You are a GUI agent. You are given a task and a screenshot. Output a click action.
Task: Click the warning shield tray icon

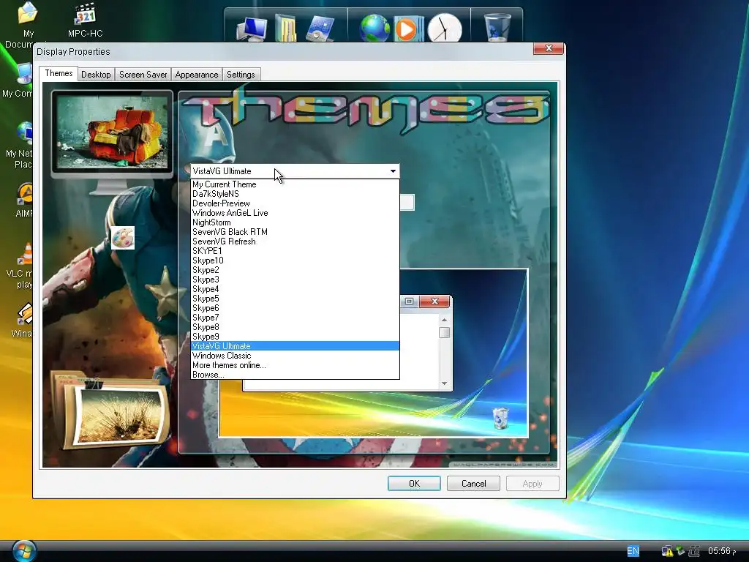point(667,551)
